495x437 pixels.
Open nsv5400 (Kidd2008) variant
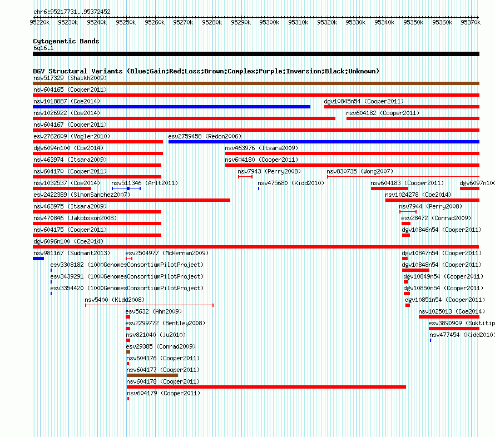click(115, 300)
